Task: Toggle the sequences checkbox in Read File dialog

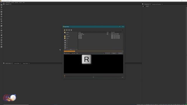Action: [x=64, y=53]
